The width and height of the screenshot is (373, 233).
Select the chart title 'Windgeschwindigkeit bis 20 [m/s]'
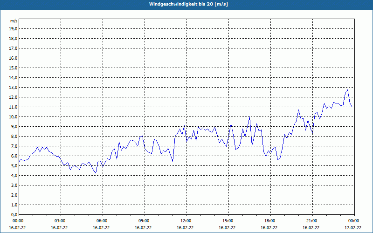[188, 4]
